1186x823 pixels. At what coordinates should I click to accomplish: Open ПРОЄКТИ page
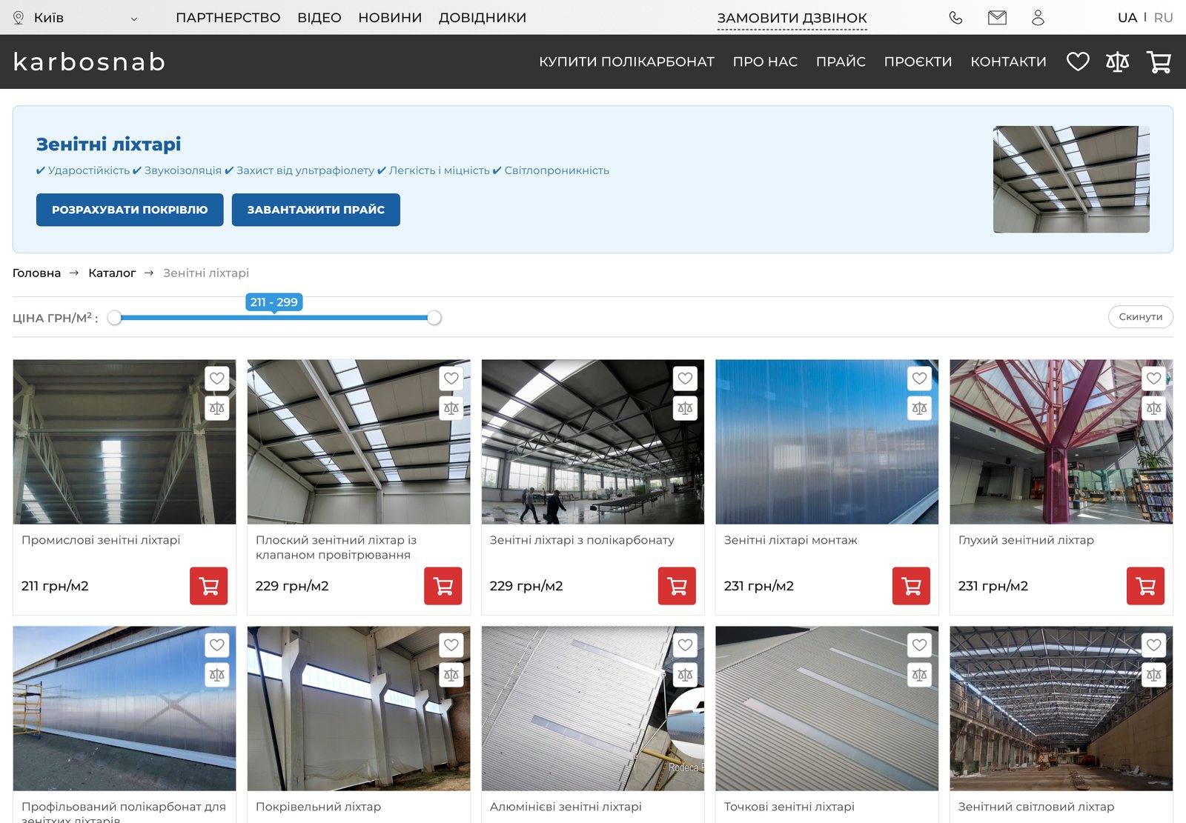pos(918,61)
